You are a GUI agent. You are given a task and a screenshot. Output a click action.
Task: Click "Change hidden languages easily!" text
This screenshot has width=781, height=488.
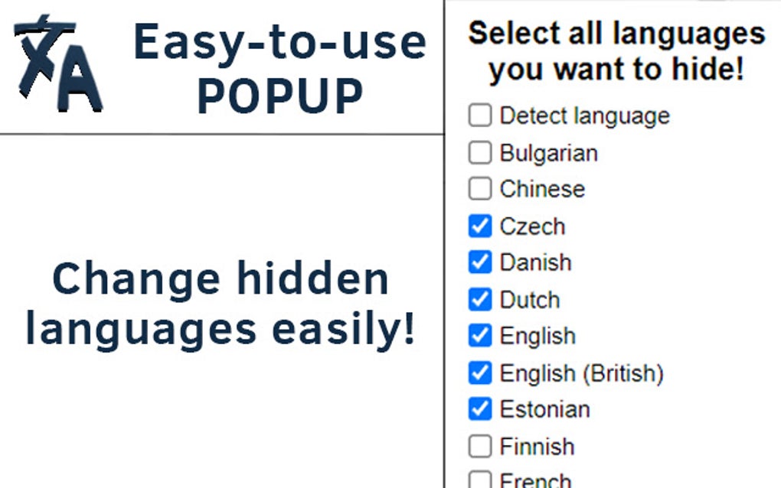click(x=221, y=304)
